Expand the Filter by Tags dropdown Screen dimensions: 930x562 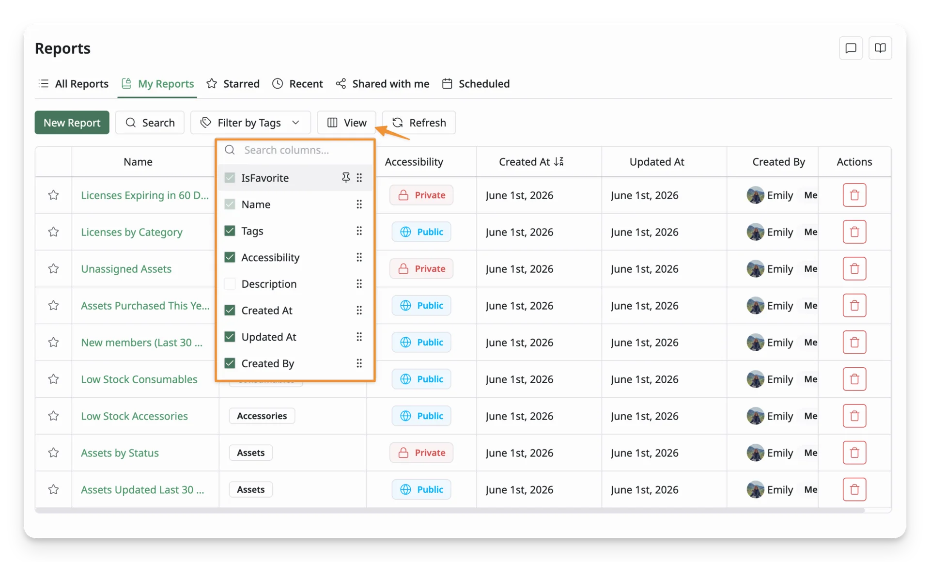pos(250,123)
